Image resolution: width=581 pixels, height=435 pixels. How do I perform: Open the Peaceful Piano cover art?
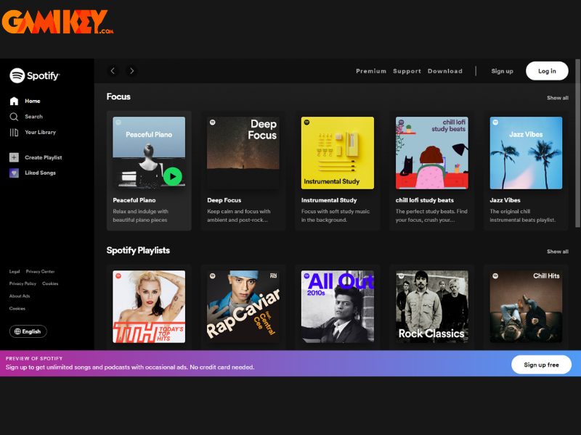click(x=149, y=153)
